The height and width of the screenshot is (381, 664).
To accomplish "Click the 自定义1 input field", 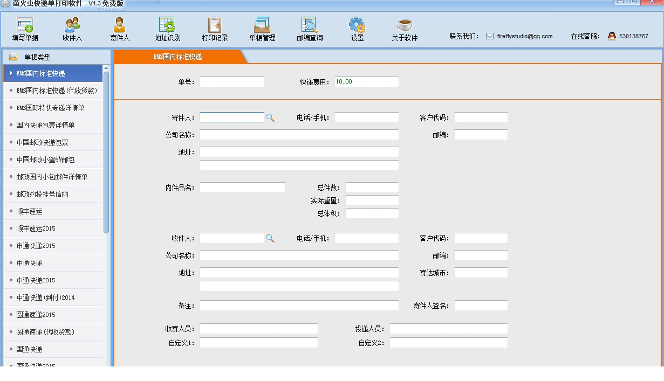I will [x=259, y=343].
